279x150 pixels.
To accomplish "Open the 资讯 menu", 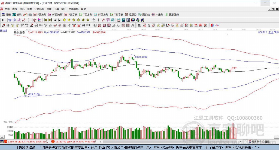I will pos(22,9).
